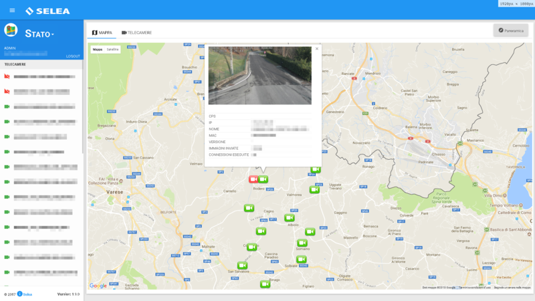Select the green camera marker at Albiolo

(x=290, y=218)
